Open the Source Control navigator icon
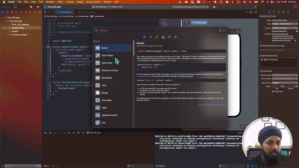The image size is (299, 168). click(x=7, y=12)
